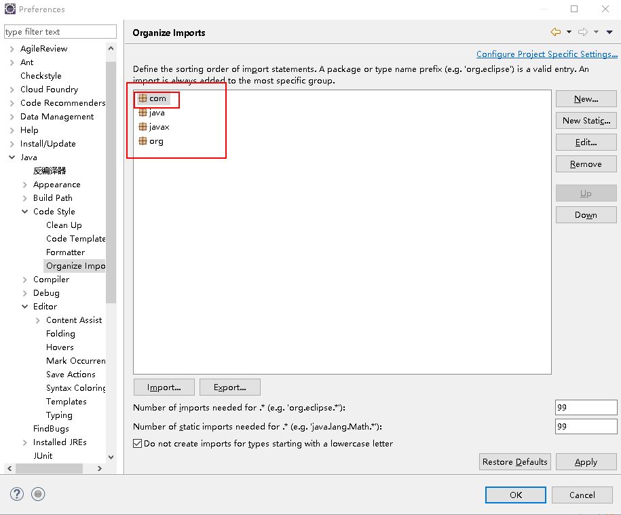Image resolution: width=621 pixels, height=515 pixels.
Task: Expand the Compiler node
Action: [x=24, y=280]
